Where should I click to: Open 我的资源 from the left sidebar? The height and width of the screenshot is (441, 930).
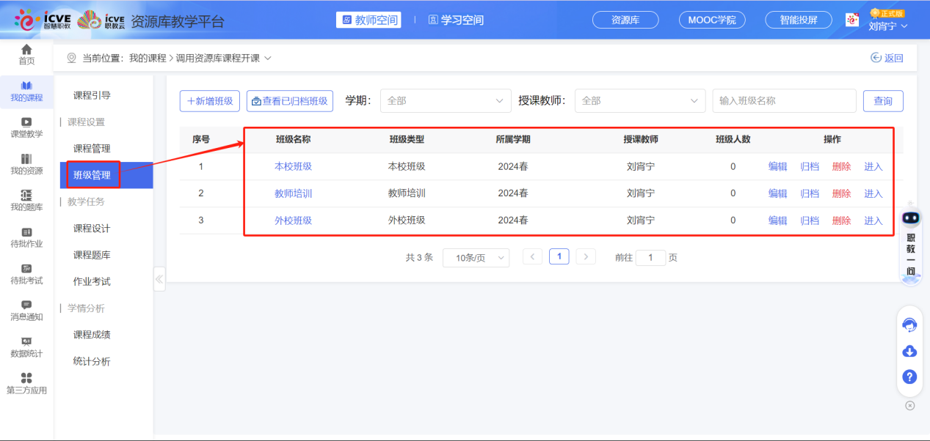(x=26, y=163)
